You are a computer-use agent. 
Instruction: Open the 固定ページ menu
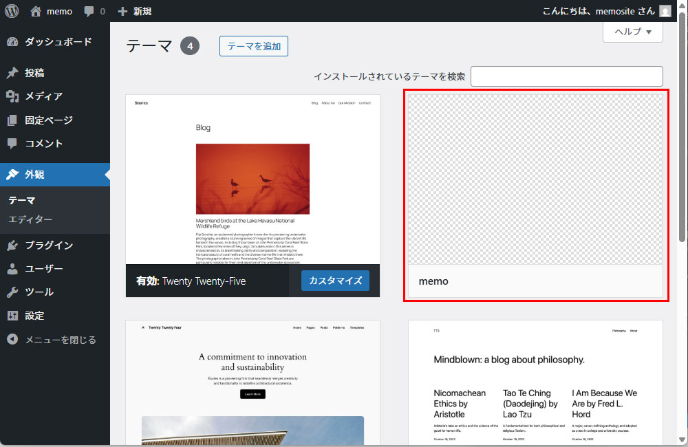[x=48, y=120]
